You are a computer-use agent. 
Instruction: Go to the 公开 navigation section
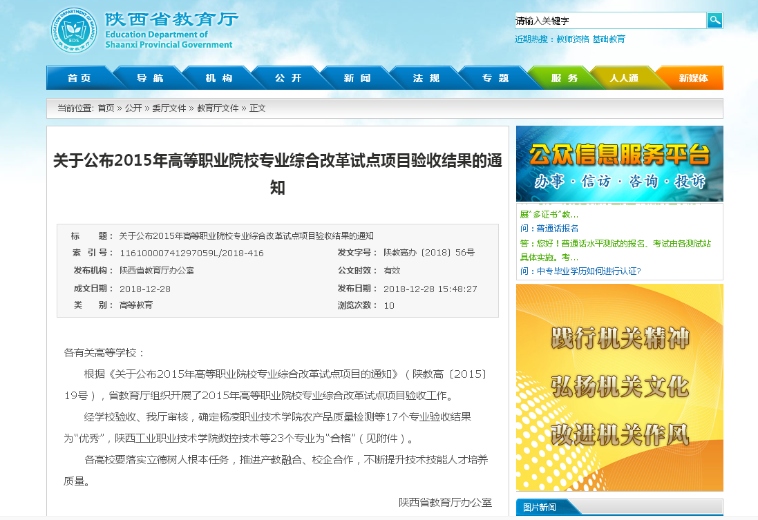pyautogui.click(x=287, y=78)
